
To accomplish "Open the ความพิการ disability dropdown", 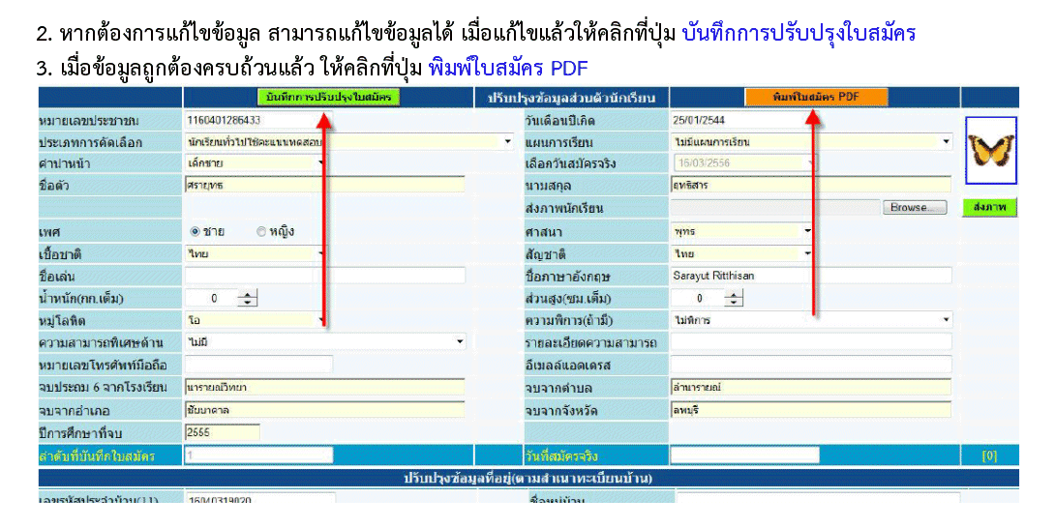I will [946, 320].
